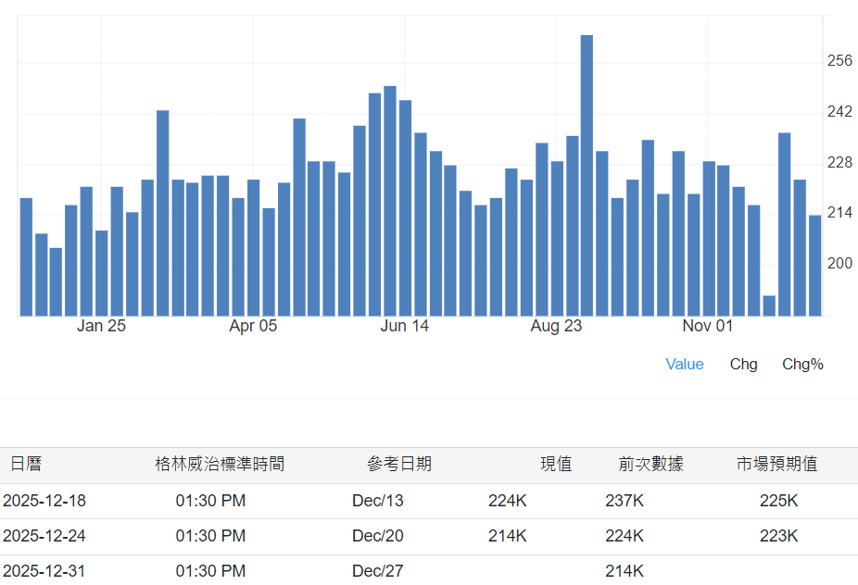Switch the chart view to Chg%
This screenshot has width=858, height=585.
802,364
